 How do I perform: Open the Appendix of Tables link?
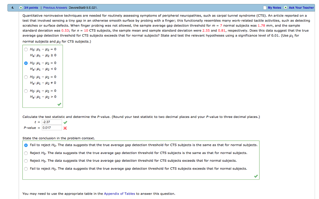[120, 193]
